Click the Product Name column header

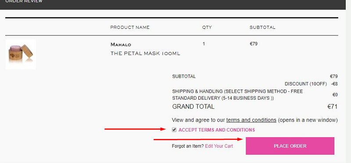coord(130,28)
